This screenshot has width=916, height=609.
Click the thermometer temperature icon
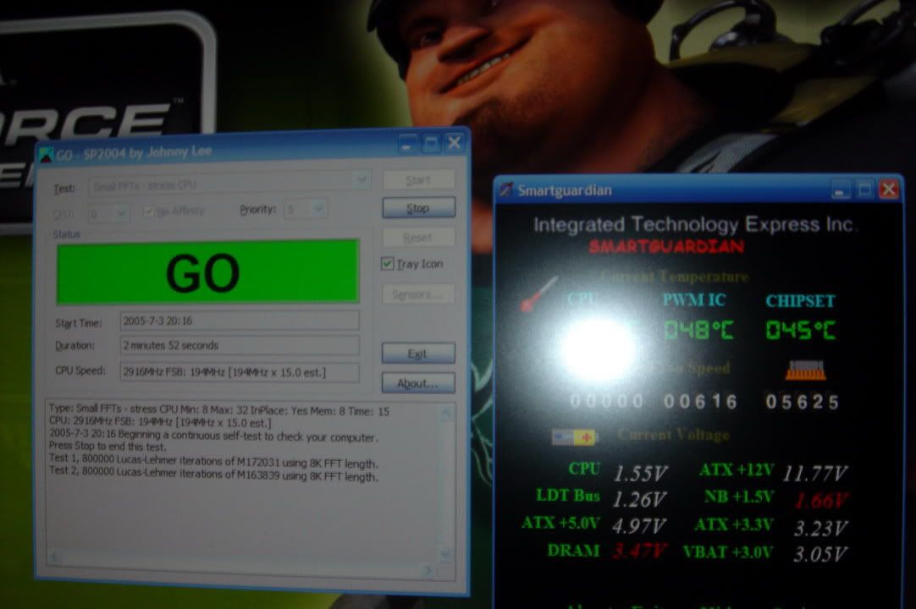coord(539,294)
